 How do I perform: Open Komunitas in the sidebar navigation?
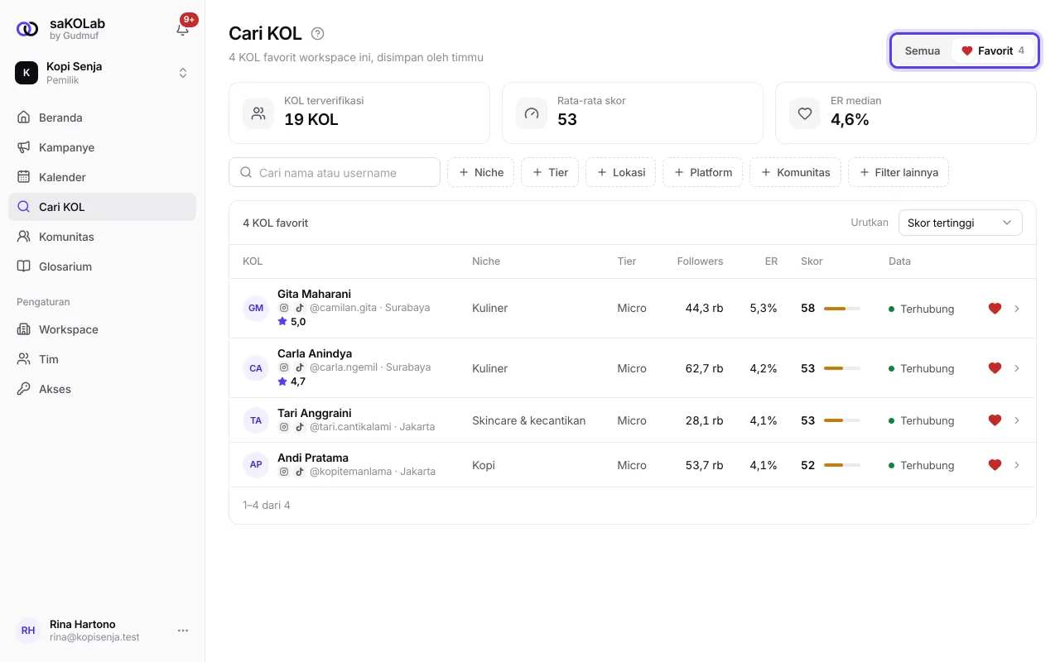(102, 237)
